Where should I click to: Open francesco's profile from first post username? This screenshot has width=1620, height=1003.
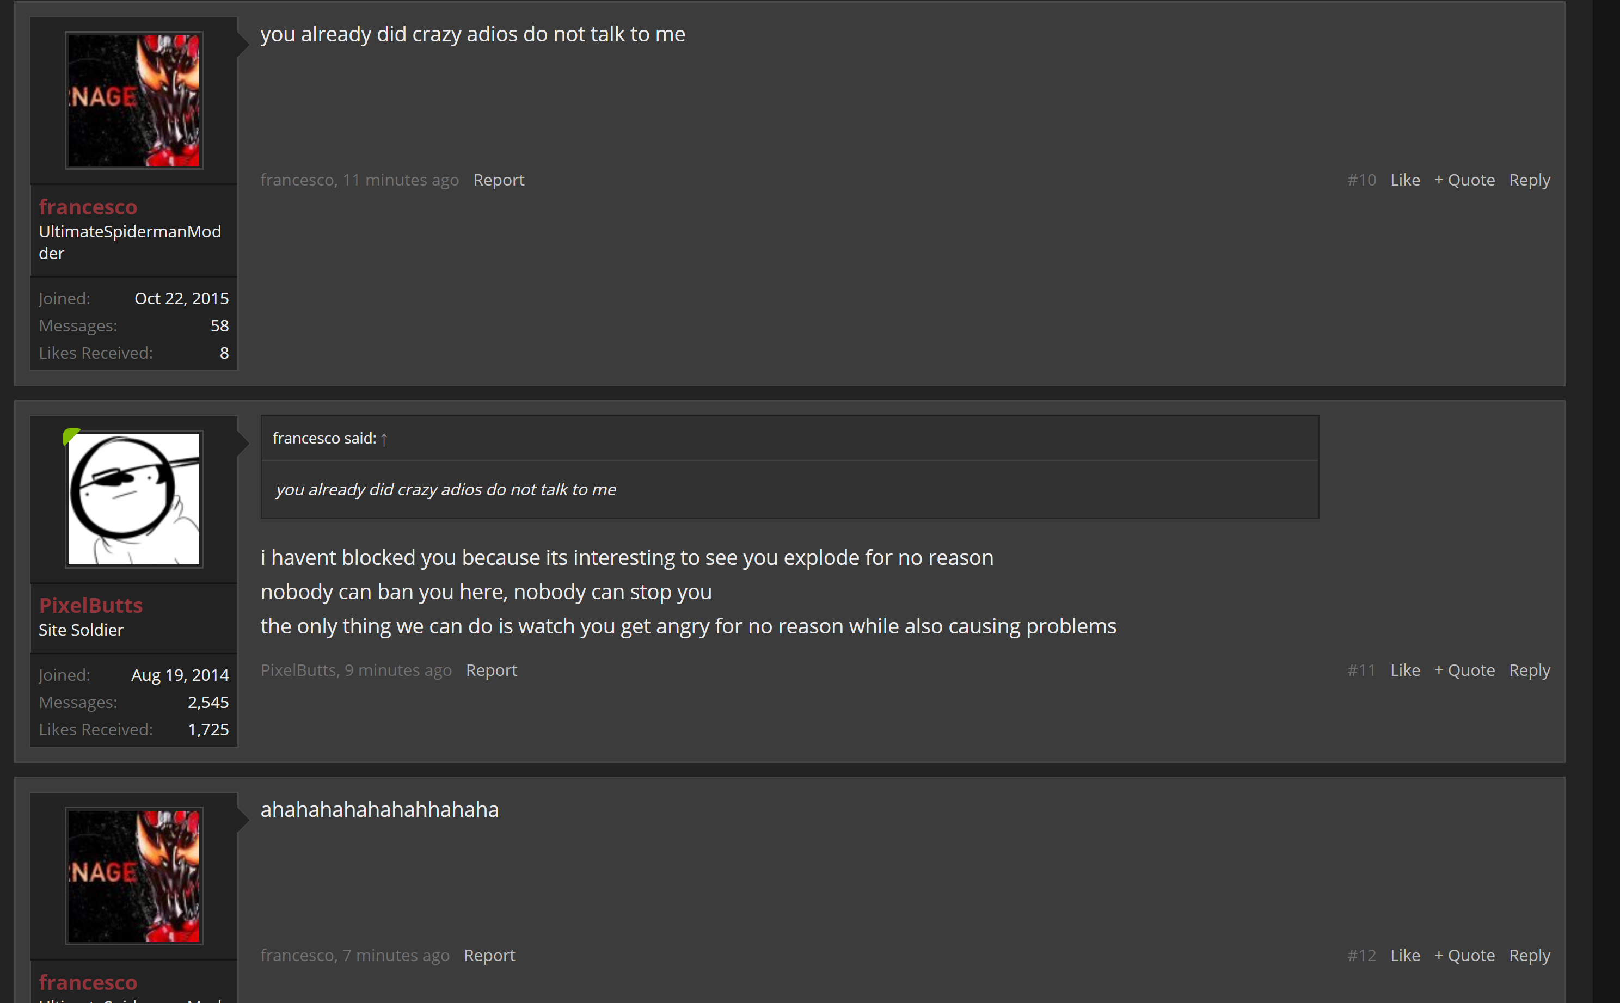pyautogui.click(x=88, y=207)
